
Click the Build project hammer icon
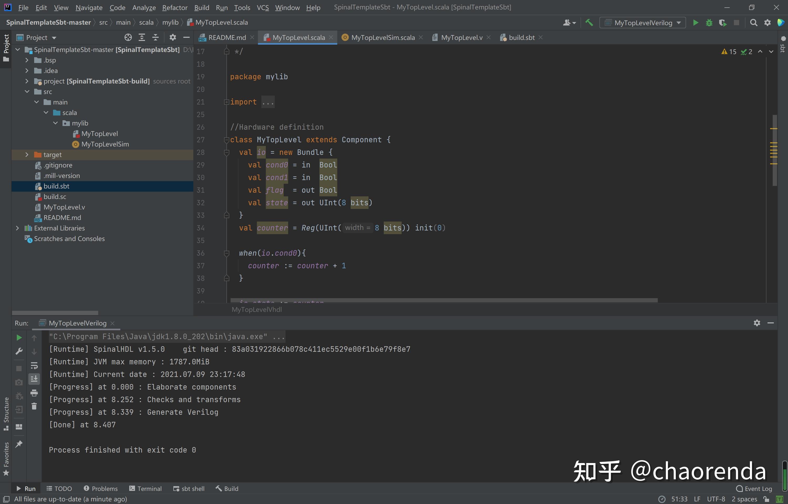click(x=589, y=23)
